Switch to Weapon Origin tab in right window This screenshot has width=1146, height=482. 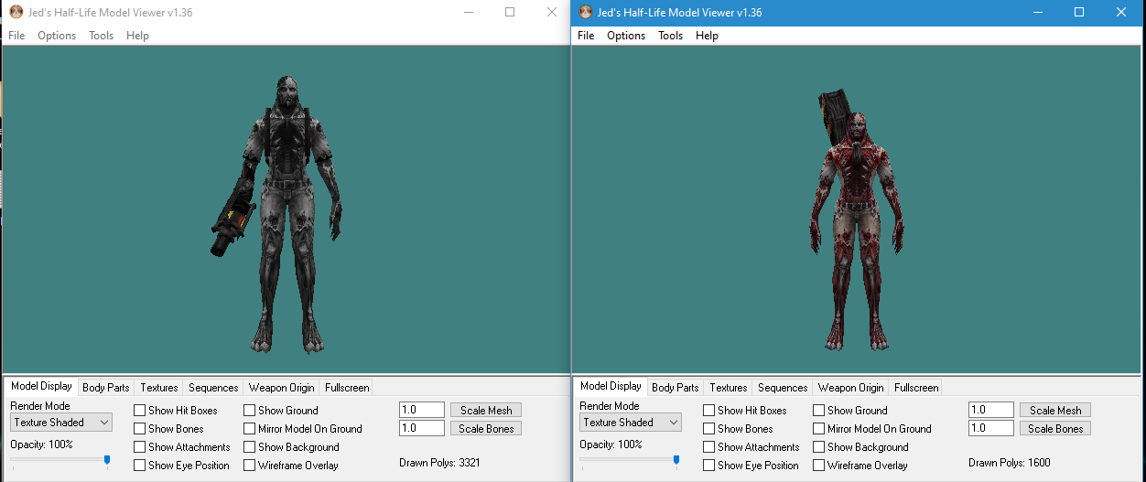(x=851, y=388)
